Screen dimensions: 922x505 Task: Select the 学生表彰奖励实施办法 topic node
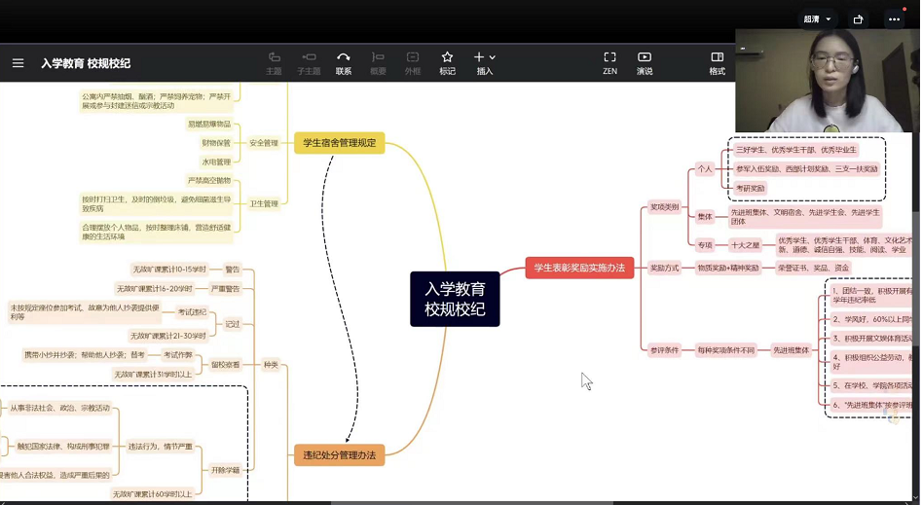[x=579, y=268]
